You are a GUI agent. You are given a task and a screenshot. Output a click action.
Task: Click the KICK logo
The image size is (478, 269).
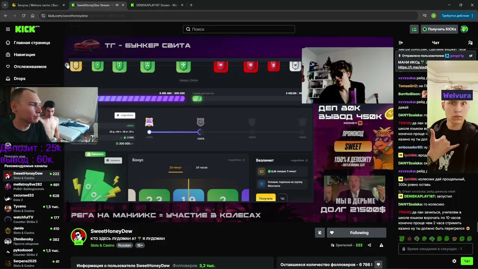[x=27, y=29]
